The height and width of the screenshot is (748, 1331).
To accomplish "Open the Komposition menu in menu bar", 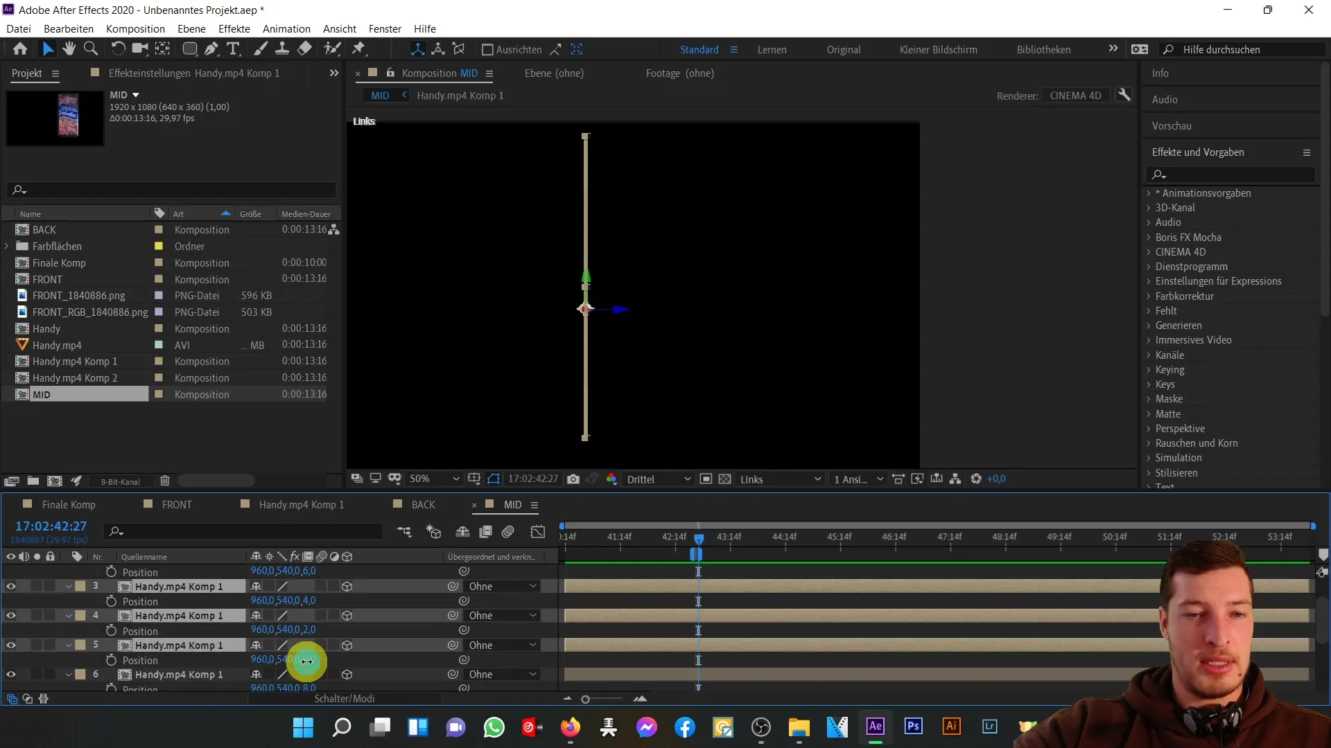I will pos(135,28).
